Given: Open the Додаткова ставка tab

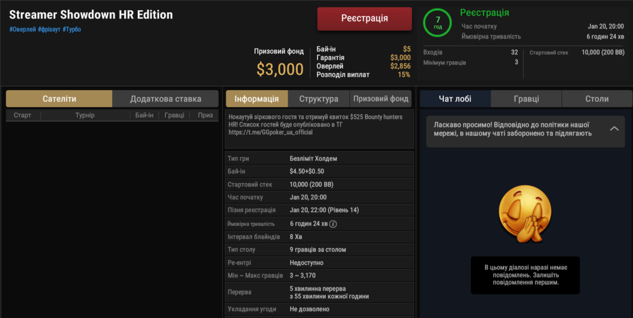Looking at the screenshot, I should [x=165, y=99].
